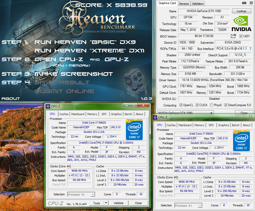This screenshot has height=211, width=255.
Task: Click the Heaven score text
Action: [x=111, y=5]
